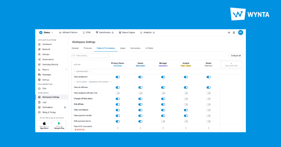Expand Reports submenu chevron

(x=66, y=70)
